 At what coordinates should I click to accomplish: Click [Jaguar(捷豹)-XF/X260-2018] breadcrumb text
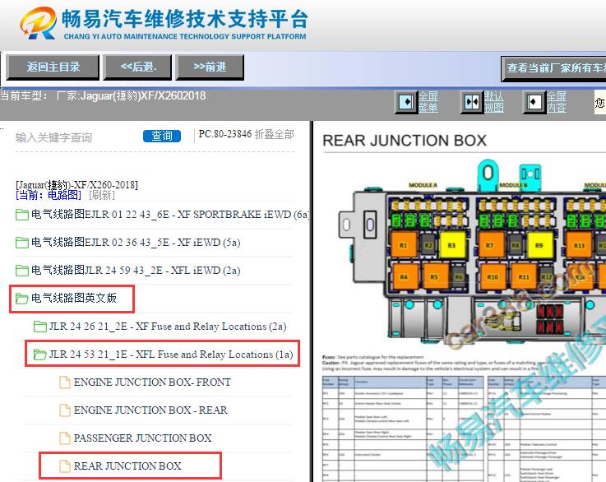(76, 185)
